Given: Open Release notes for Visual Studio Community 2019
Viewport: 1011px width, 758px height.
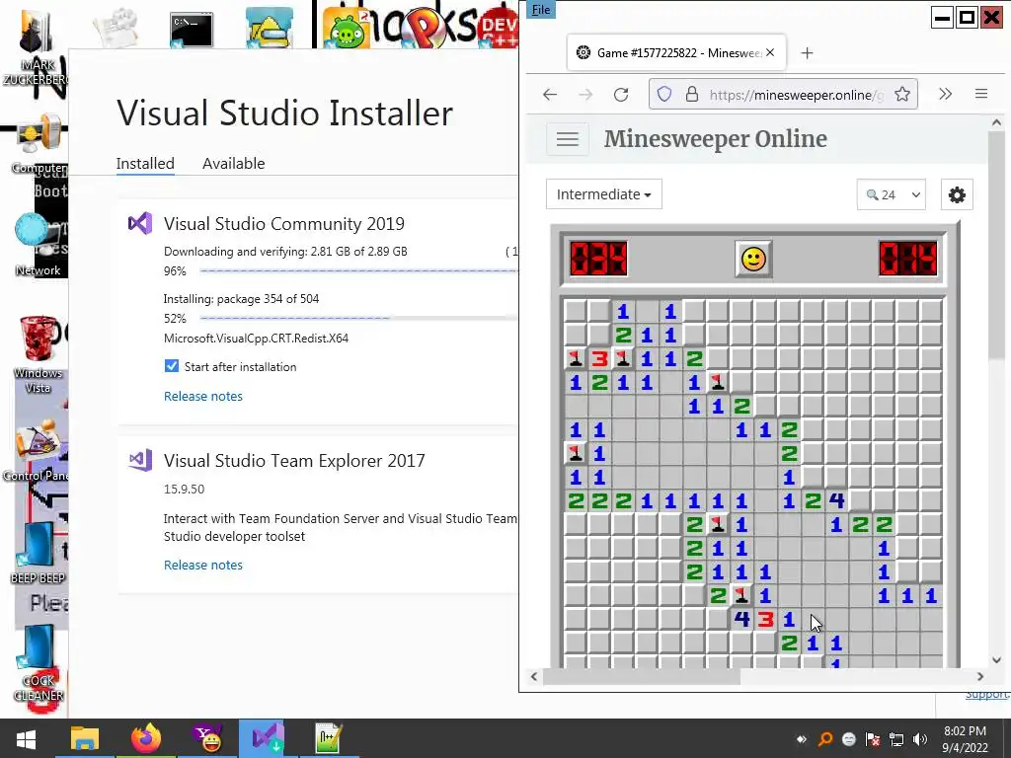Looking at the screenshot, I should [x=203, y=396].
